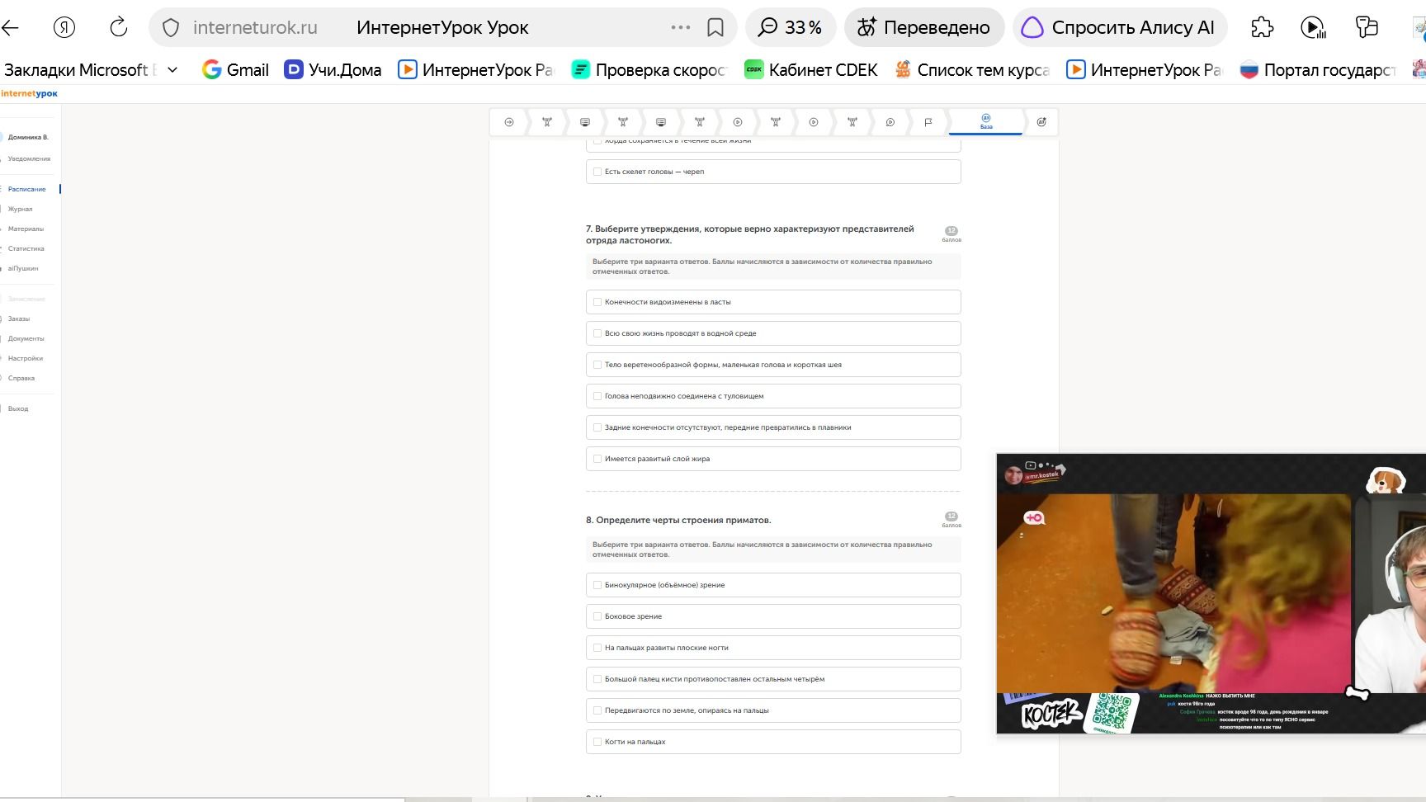
Task: Open the Gmail bookmark link
Action: tap(236, 70)
